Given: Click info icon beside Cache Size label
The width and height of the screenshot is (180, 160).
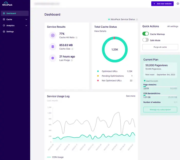Looking at the screenshot, I should pyautogui.click(x=72, y=49).
